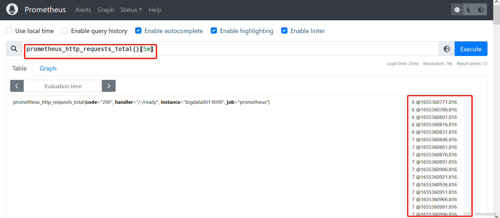Select the browser-preferred half-circle theme icon
Viewport: 500px width, 218px height.
(481, 10)
